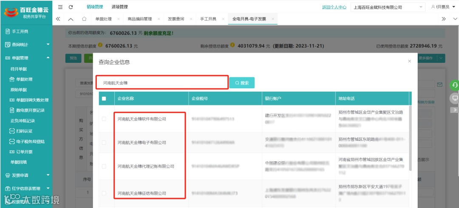Switch to 销项管理 top menu

click(95, 7)
